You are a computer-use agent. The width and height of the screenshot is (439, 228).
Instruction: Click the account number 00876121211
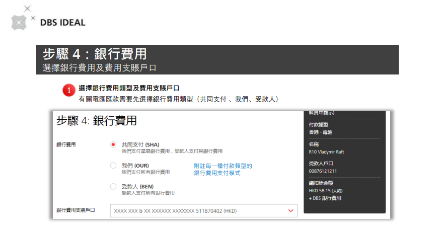323,171
